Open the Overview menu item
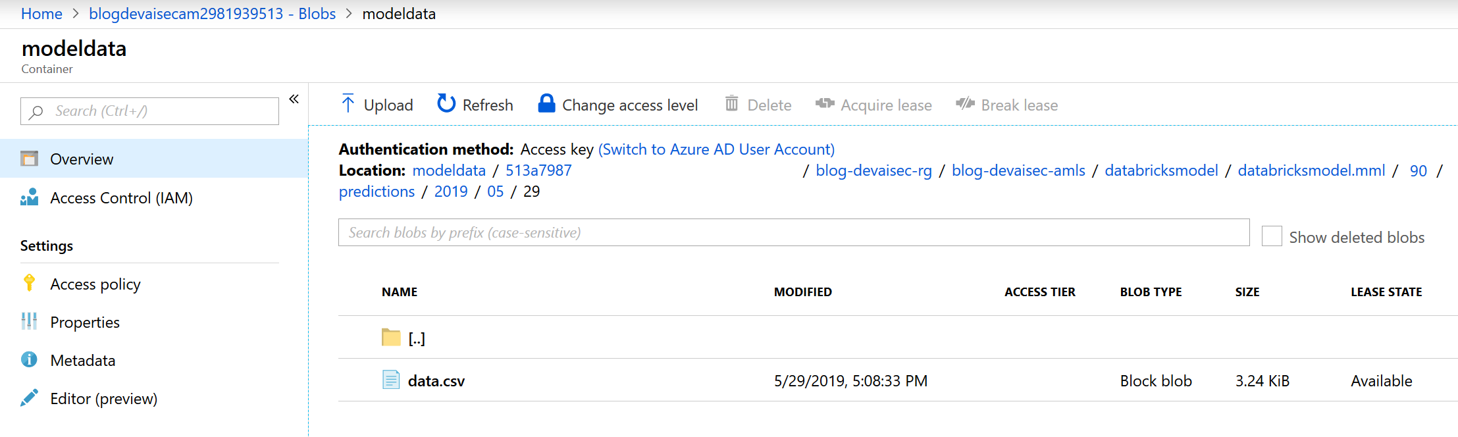Viewport: 1458px width, 437px height. [82, 159]
